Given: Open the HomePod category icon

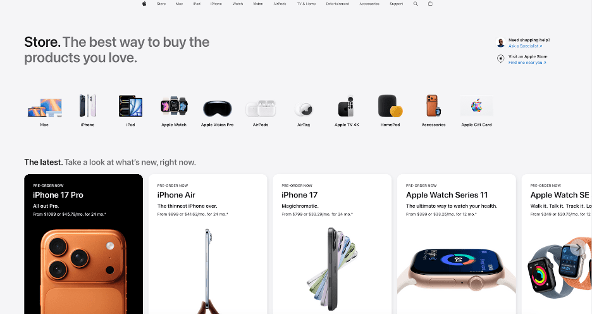Looking at the screenshot, I should pos(390,106).
